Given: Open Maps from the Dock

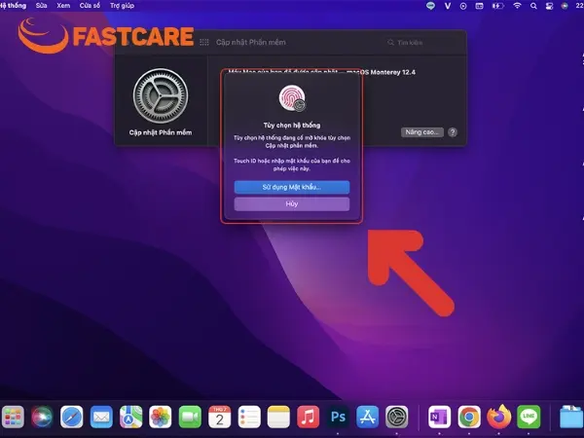Looking at the screenshot, I should [x=130, y=417].
